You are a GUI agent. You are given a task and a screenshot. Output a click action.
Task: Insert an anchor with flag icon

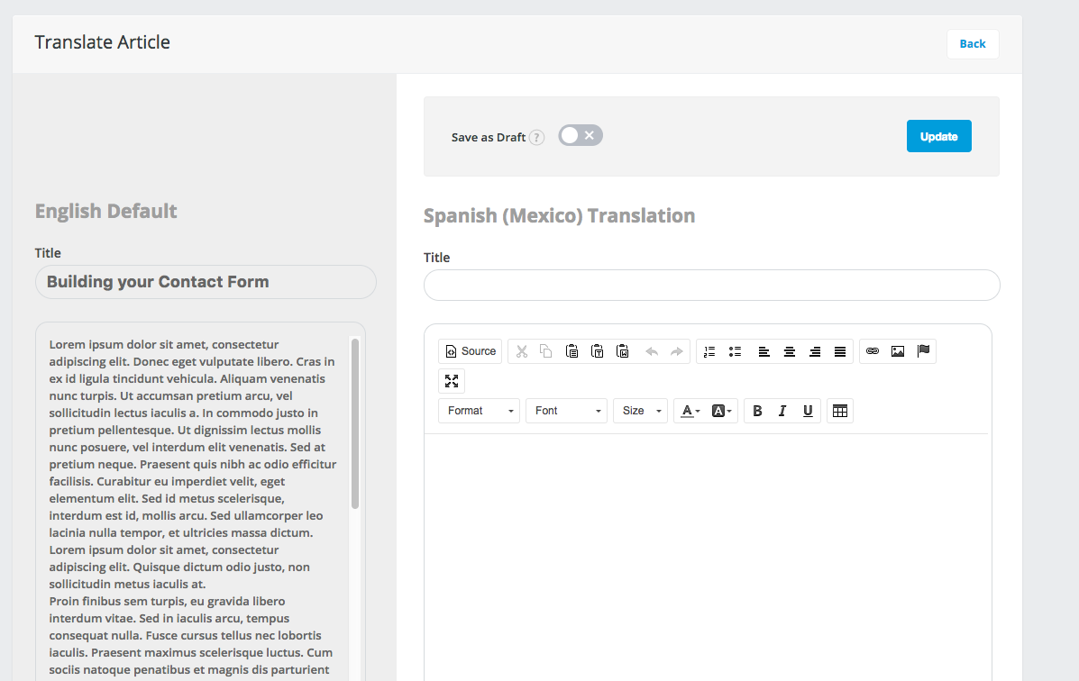tap(923, 351)
